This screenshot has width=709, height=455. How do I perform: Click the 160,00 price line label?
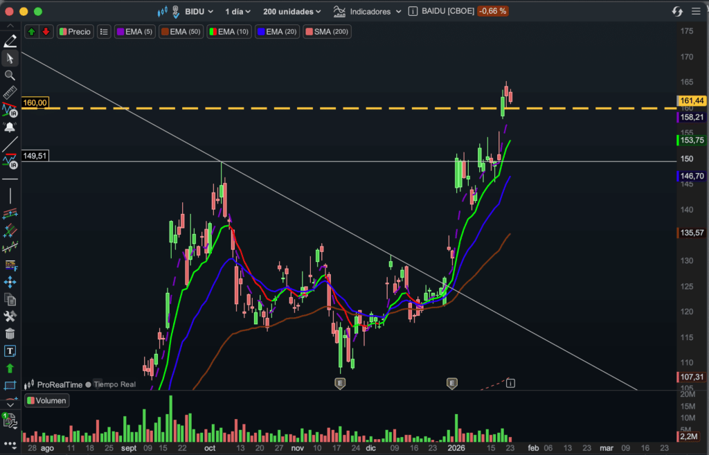click(35, 102)
